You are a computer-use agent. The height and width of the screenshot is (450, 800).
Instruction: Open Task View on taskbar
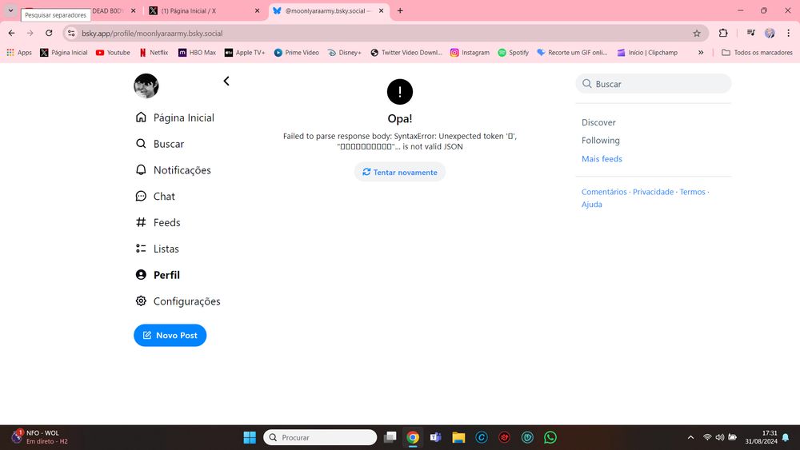pos(390,437)
